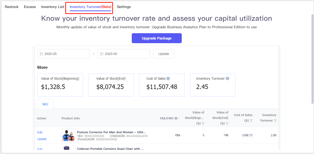
Task: Click the calendar icon in the start date field
Action: click(41, 54)
